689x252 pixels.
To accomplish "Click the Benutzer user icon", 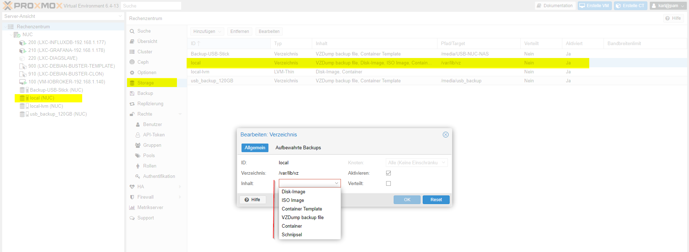I will [138, 125].
